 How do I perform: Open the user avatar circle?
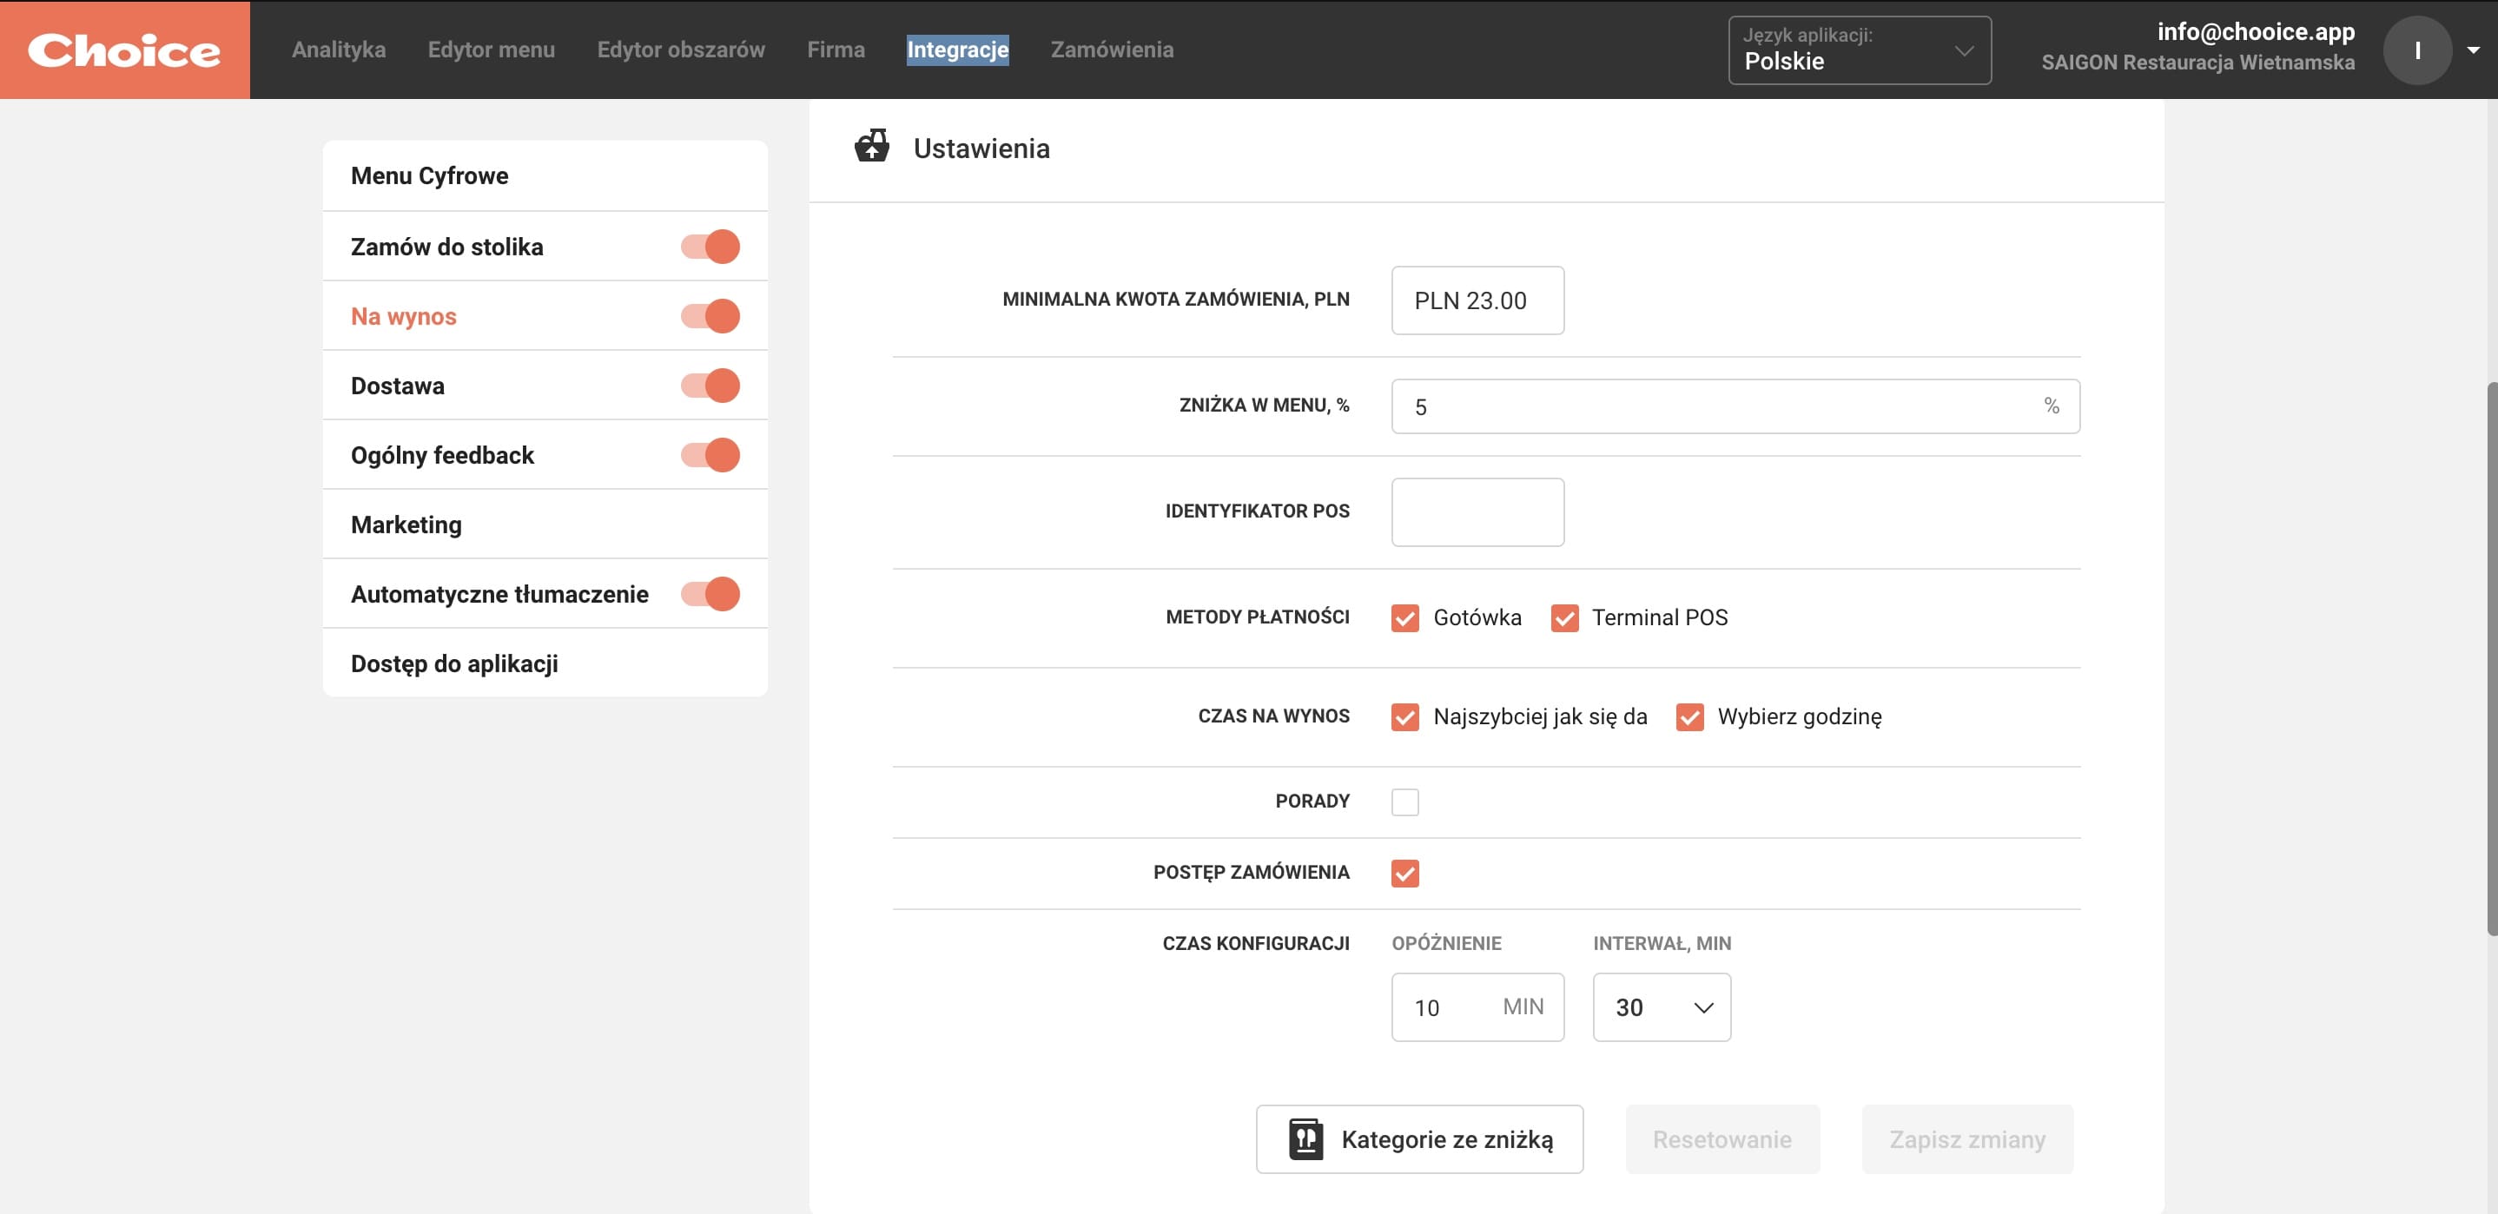click(x=2417, y=50)
